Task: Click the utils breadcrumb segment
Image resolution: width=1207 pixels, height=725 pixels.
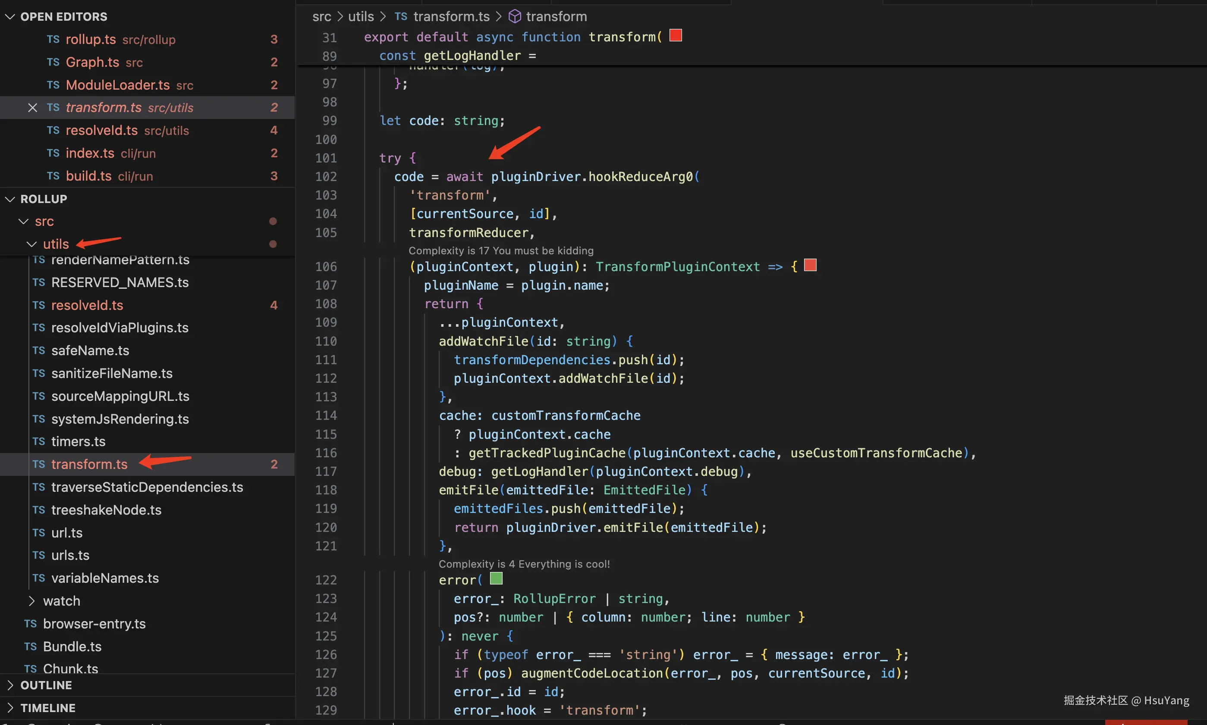Action: [x=361, y=17]
